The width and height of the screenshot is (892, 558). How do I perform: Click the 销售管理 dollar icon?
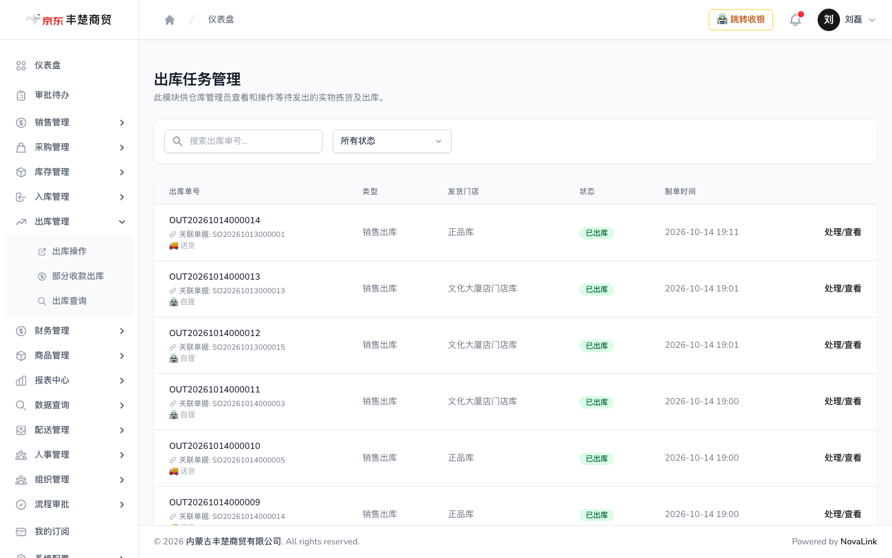click(x=21, y=123)
